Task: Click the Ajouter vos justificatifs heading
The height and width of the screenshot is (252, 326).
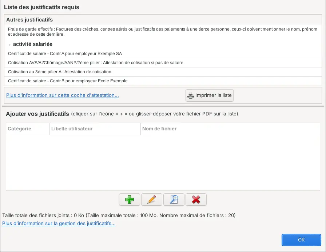Action: (37, 114)
